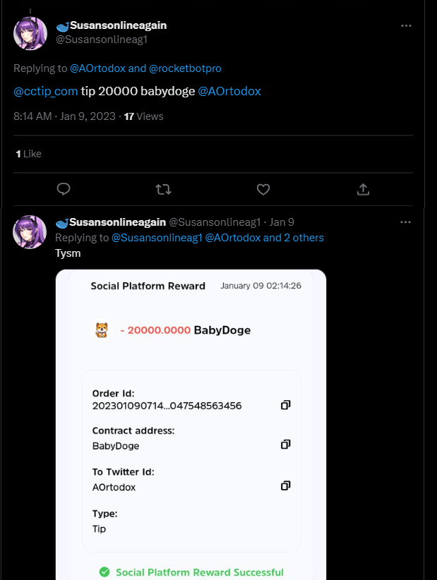Click the retweet arrows icon

[163, 189]
